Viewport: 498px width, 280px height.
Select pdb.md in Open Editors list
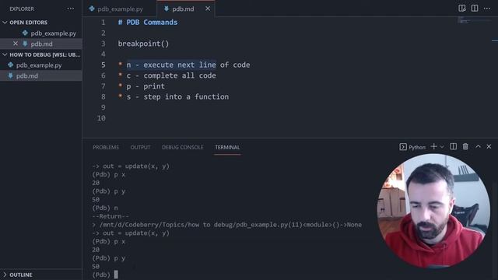(x=41, y=44)
